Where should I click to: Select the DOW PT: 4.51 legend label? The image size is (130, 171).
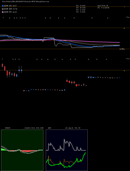click(x=10, y=12)
